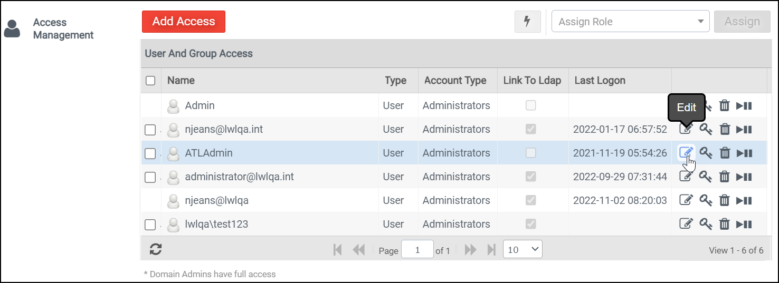This screenshot has width=779, height=283.
Task: Click play/pause icon for Admin row
Action: coord(744,105)
